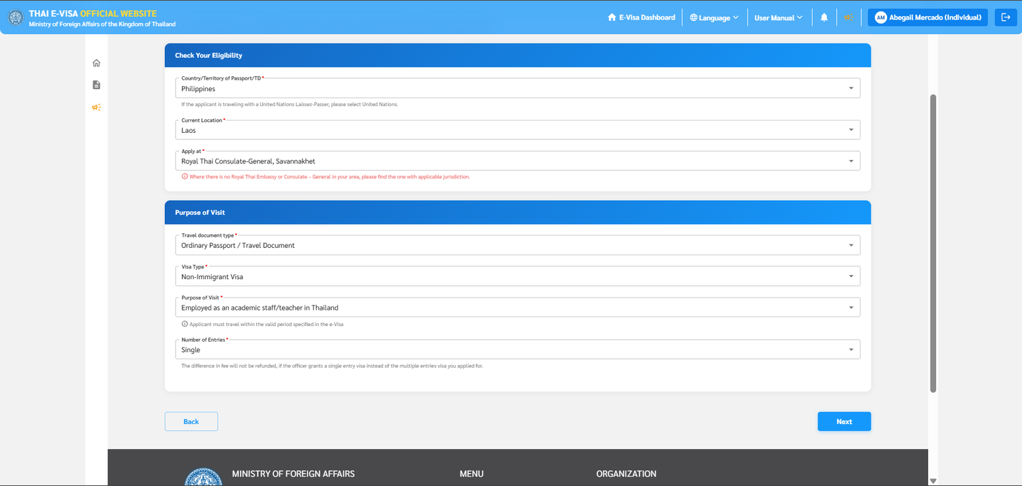
Task: Click the United Nations Laissez-Passer hint text
Action: click(290, 104)
